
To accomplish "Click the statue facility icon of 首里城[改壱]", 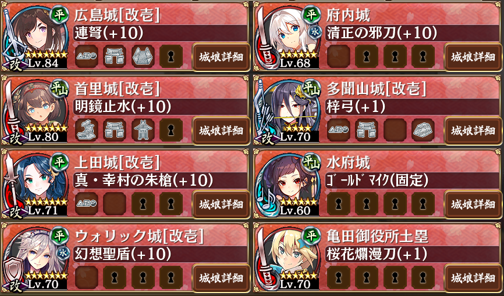I will pos(87,130).
